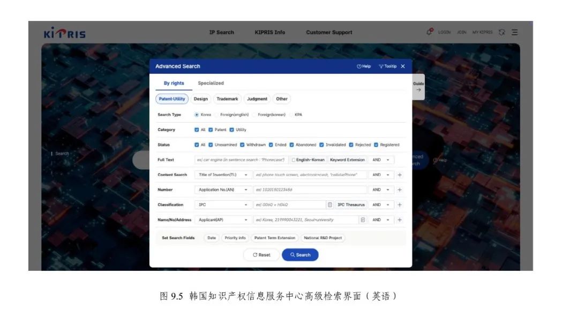Switch to the Specialized tab
Viewport: 569px width, 318px height.
click(x=211, y=83)
